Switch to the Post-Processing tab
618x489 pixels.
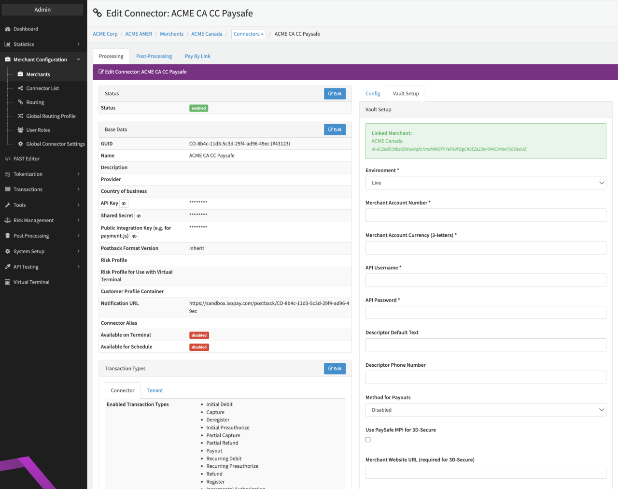click(154, 57)
